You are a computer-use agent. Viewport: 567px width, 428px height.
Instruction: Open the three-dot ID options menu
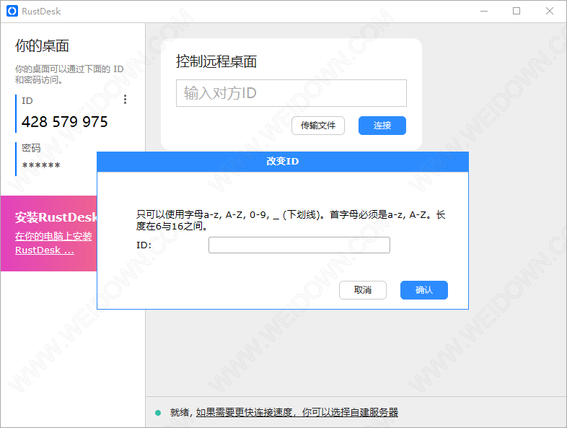(125, 100)
